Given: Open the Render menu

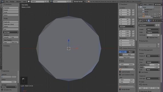Looking at the screenshot, I should 12,2.
